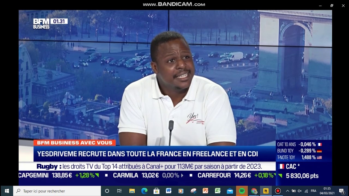Click the 'BUND 10Y' rate line
The image size is (349, 196).
pos(299,151)
